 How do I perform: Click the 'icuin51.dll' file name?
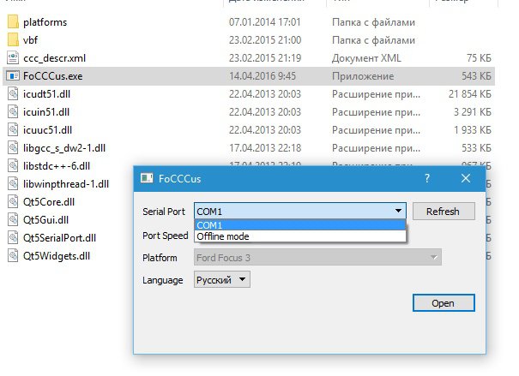pyautogui.click(x=46, y=112)
